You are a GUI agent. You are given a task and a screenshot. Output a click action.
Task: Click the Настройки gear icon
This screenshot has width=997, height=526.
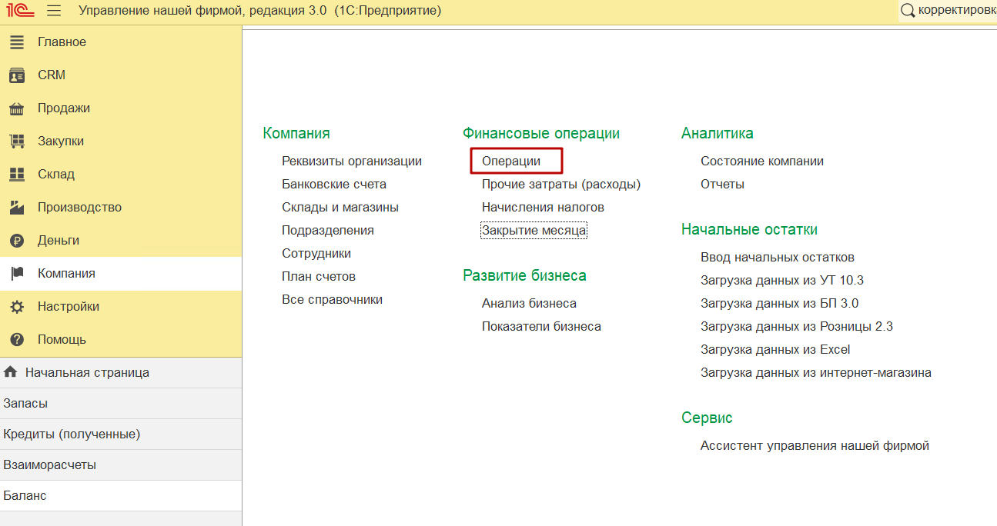17,307
